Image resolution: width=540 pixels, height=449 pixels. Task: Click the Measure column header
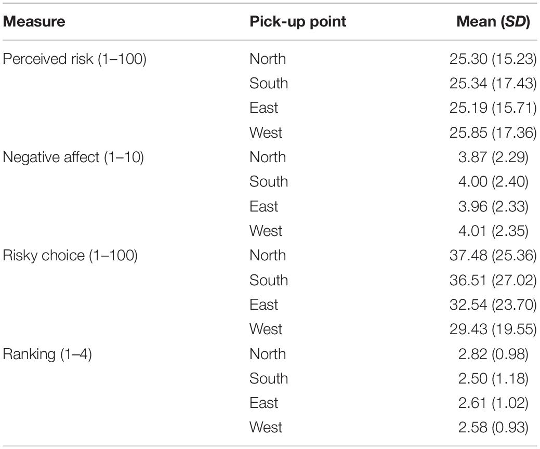coord(34,22)
